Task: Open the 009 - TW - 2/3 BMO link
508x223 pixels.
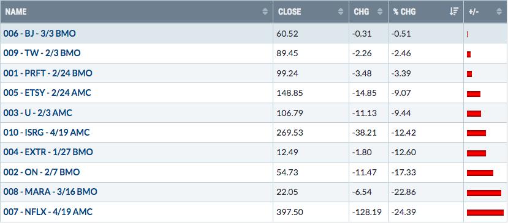Action: click(42, 53)
